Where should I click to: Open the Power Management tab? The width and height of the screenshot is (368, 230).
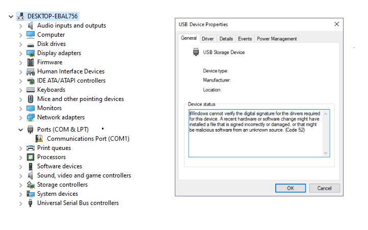277,39
